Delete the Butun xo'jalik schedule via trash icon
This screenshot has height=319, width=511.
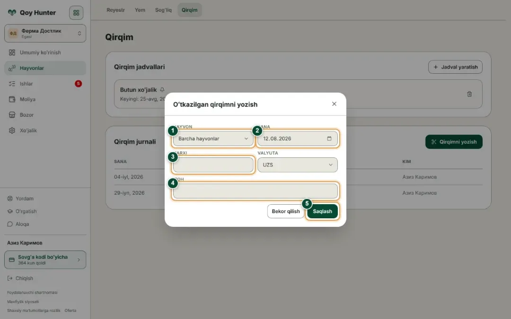(x=469, y=94)
